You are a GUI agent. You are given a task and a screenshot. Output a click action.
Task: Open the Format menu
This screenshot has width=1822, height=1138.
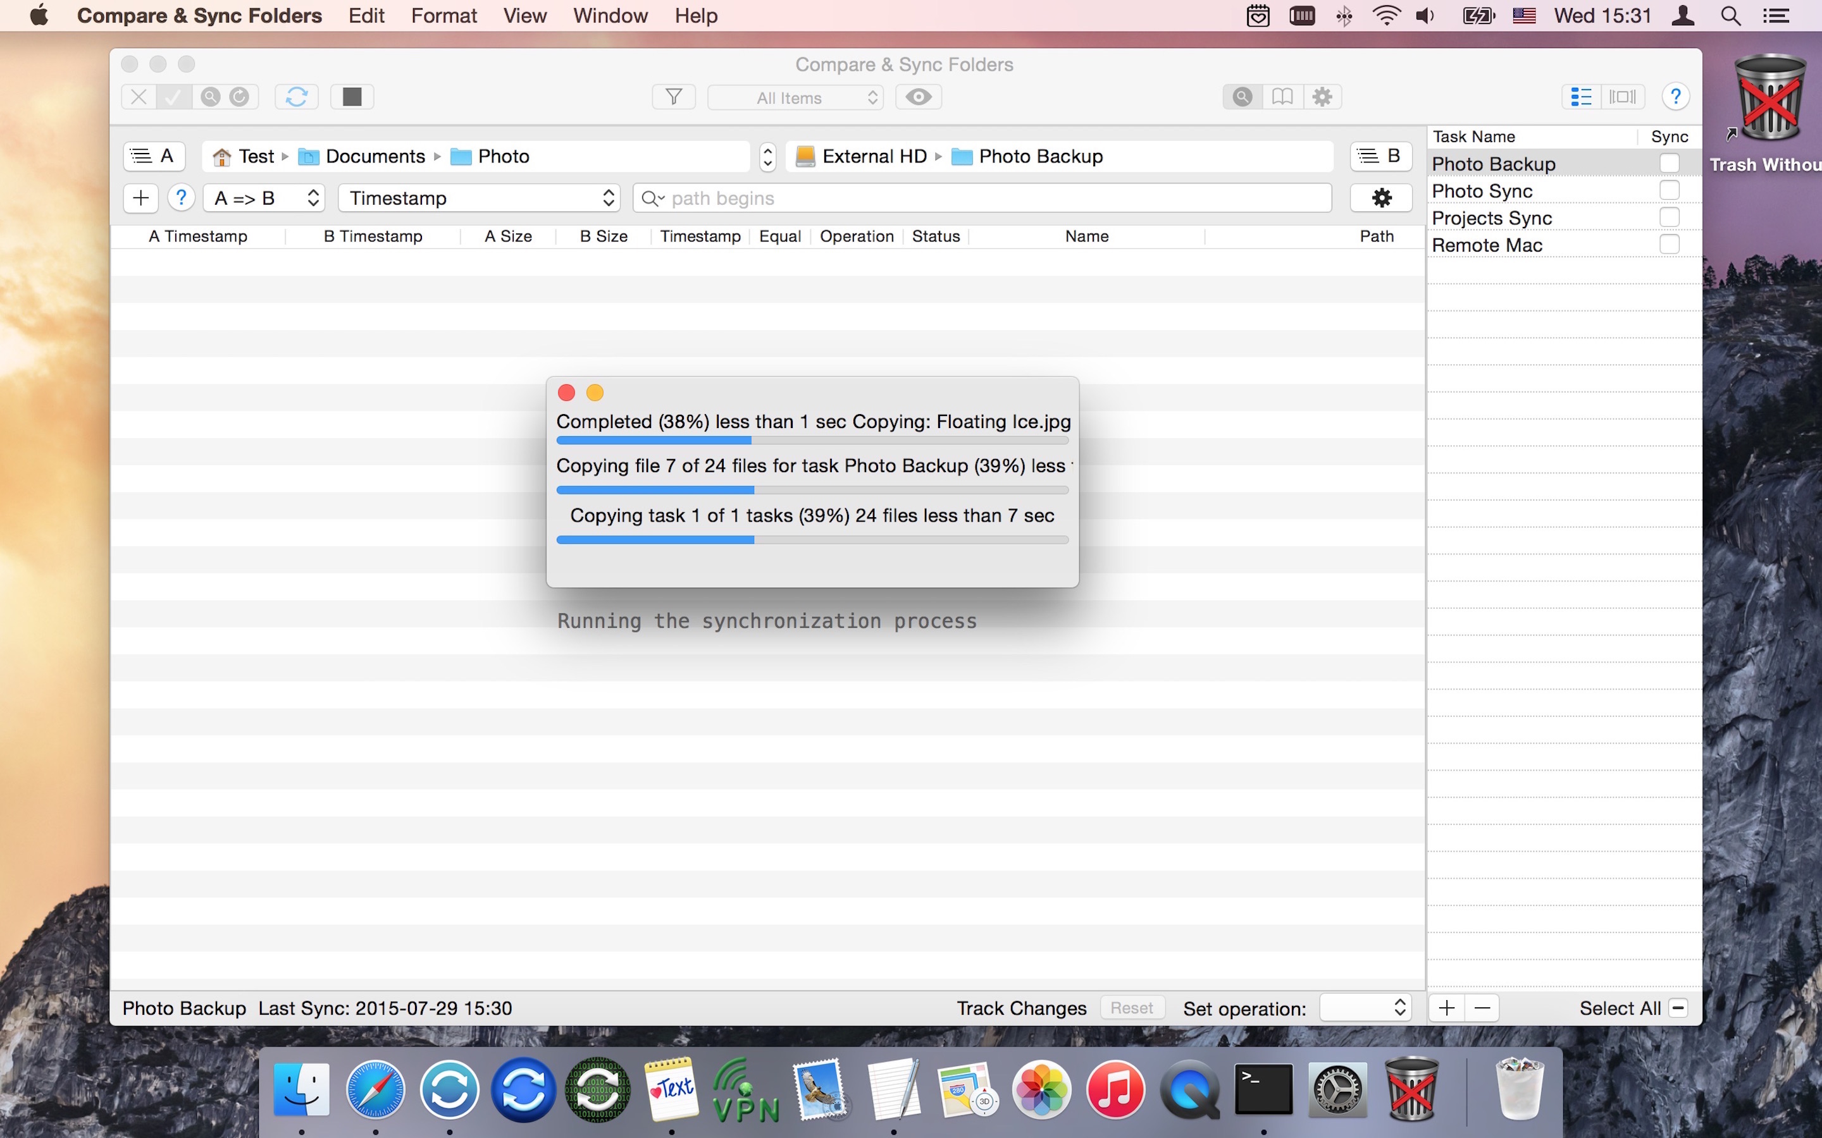point(443,16)
